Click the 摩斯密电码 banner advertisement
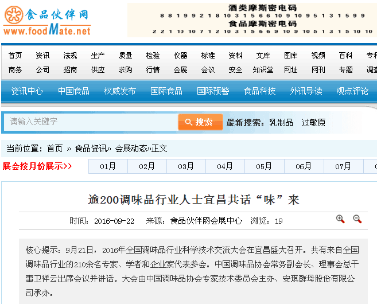This screenshot has width=377, height=304. click(252, 20)
